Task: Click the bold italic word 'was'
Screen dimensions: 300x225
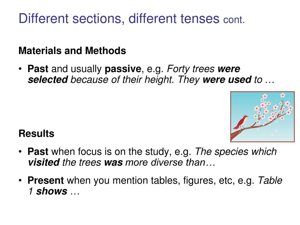Action: [x=113, y=162]
